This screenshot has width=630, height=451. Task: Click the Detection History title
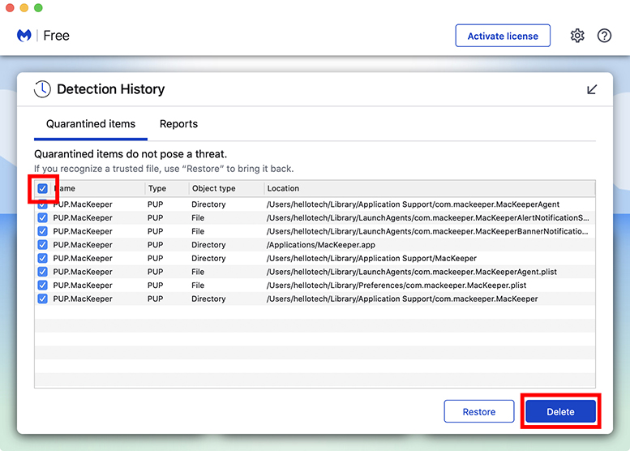(x=111, y=89)
